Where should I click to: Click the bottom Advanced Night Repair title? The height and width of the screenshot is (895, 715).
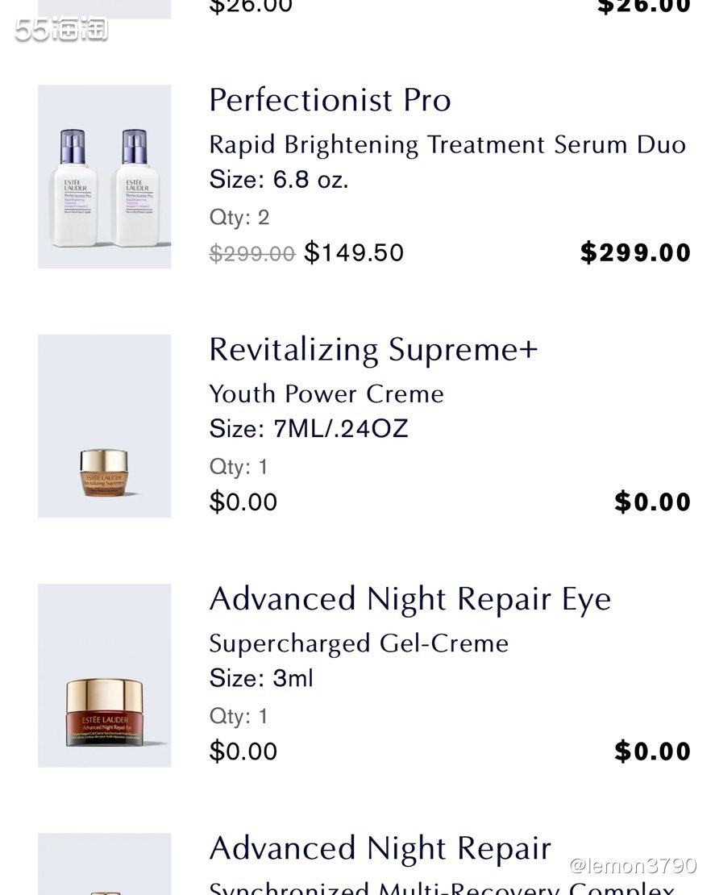click(380, 848)
